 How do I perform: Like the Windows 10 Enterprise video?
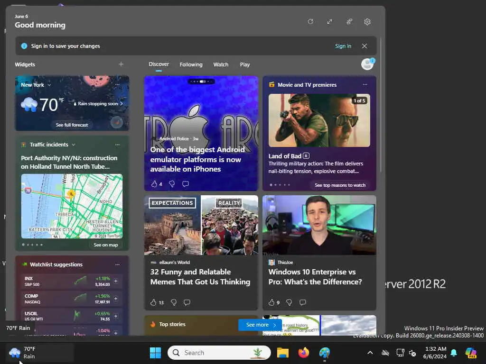271,302
